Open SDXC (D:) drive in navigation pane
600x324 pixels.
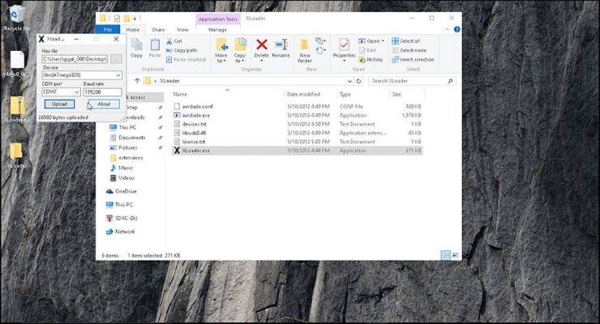tap(126, 218)
